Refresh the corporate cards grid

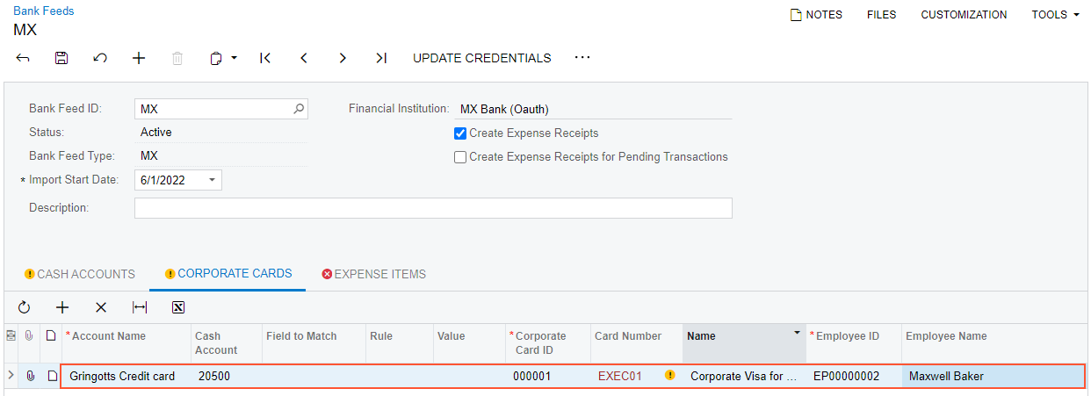[x=24, y=307]
